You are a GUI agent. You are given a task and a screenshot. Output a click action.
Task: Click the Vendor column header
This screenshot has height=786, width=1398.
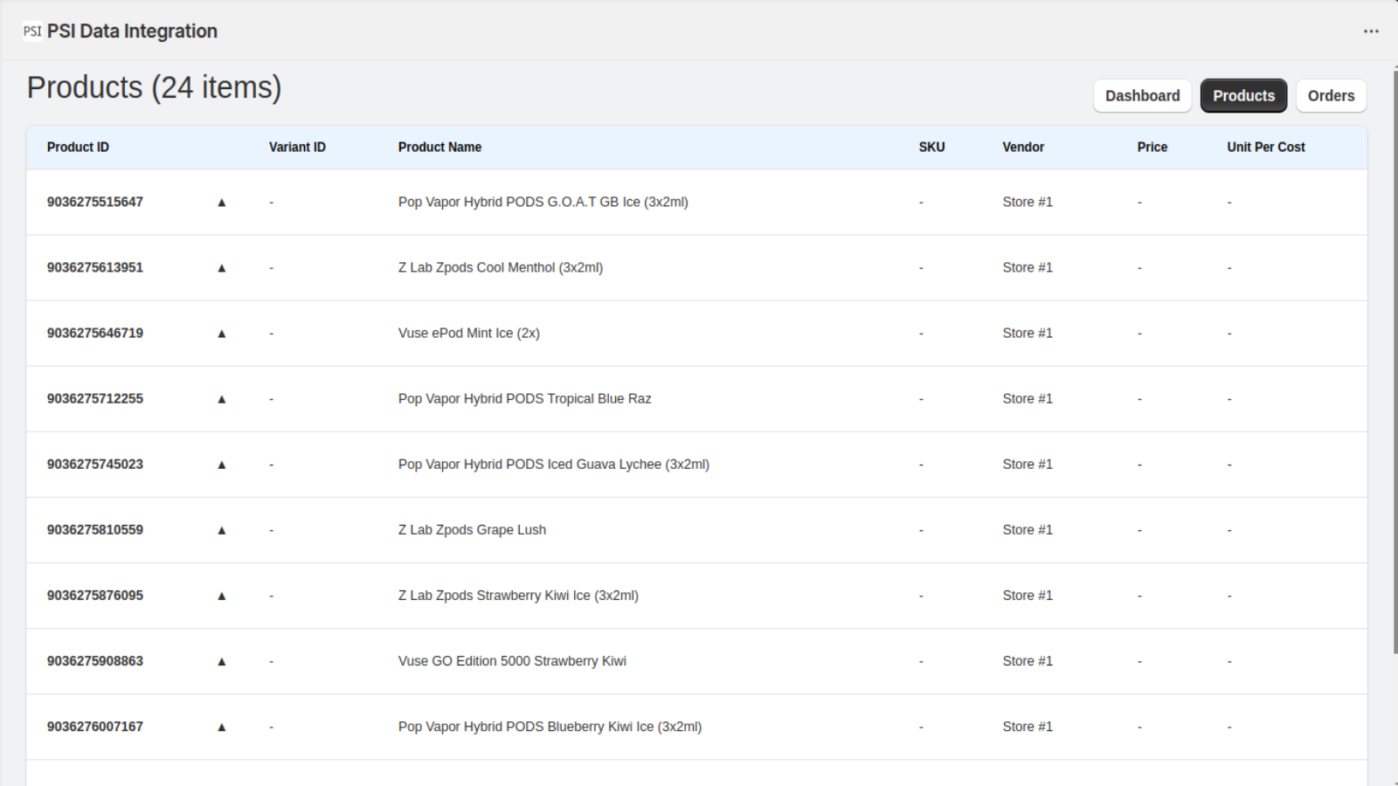1023,148
